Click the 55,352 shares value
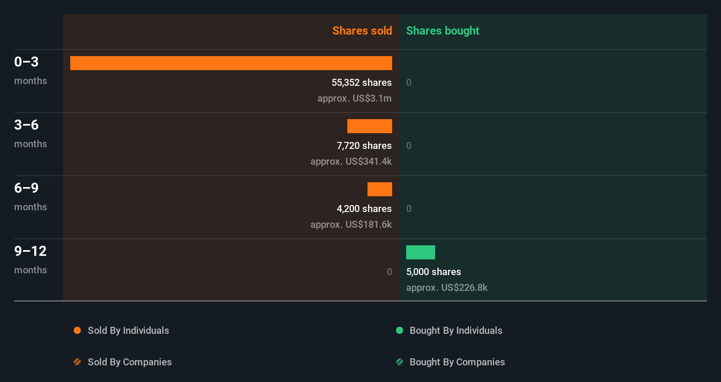The image size is (721, 382). coord(361,82)
